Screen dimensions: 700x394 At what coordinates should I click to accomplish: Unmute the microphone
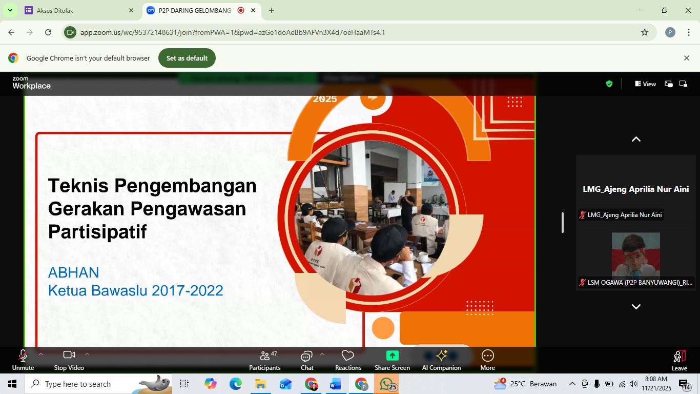[23, 360]
